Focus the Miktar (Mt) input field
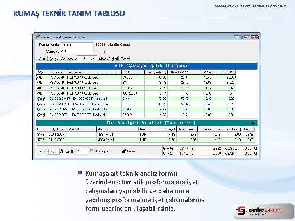Image resolution: width=295 pixels, height=221 pixels. tap(82, 151)
